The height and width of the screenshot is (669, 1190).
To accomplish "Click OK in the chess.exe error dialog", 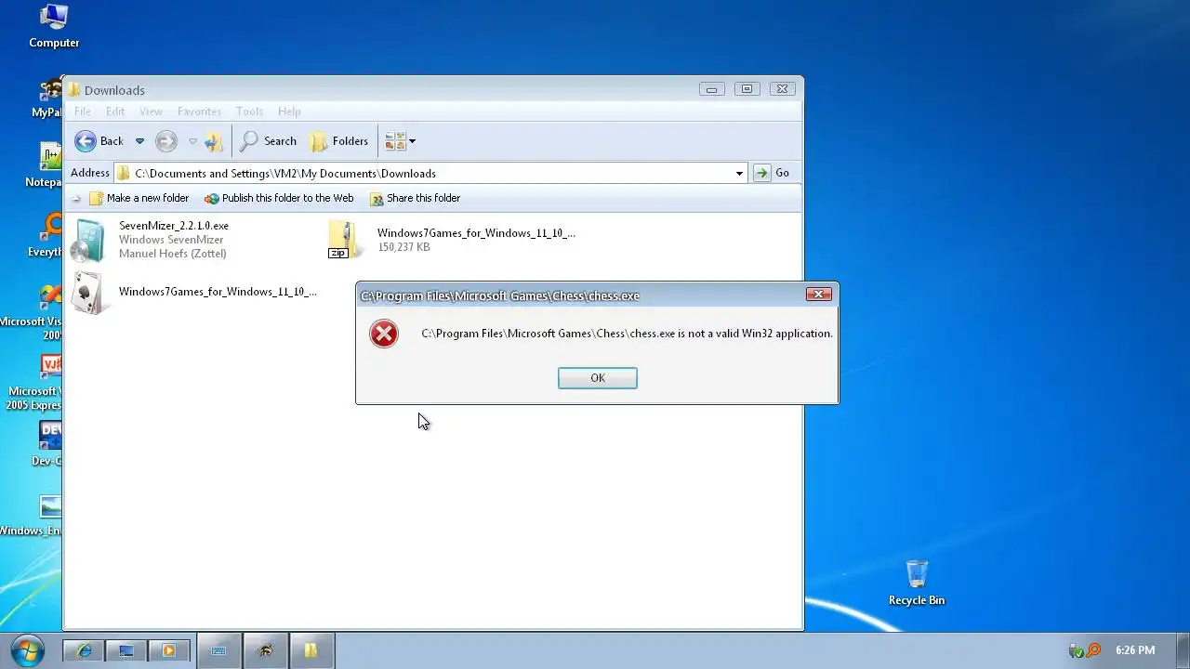I will 598,378.
